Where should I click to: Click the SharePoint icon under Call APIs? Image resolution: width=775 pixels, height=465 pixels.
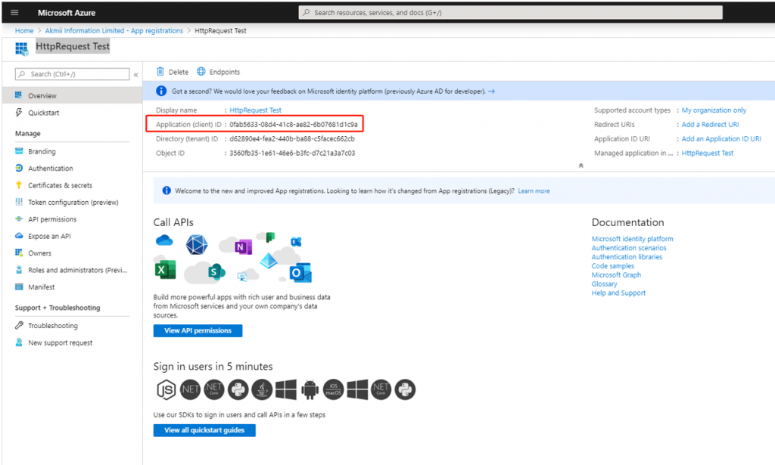216,271
